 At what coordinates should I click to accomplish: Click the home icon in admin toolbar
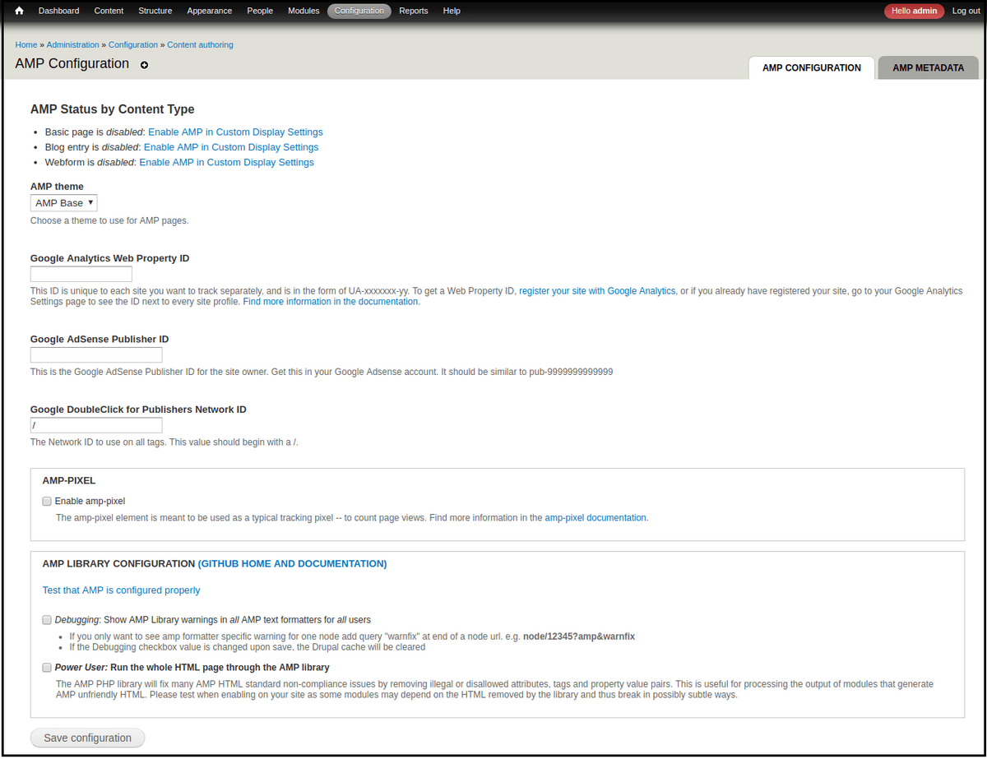point(19,11)
